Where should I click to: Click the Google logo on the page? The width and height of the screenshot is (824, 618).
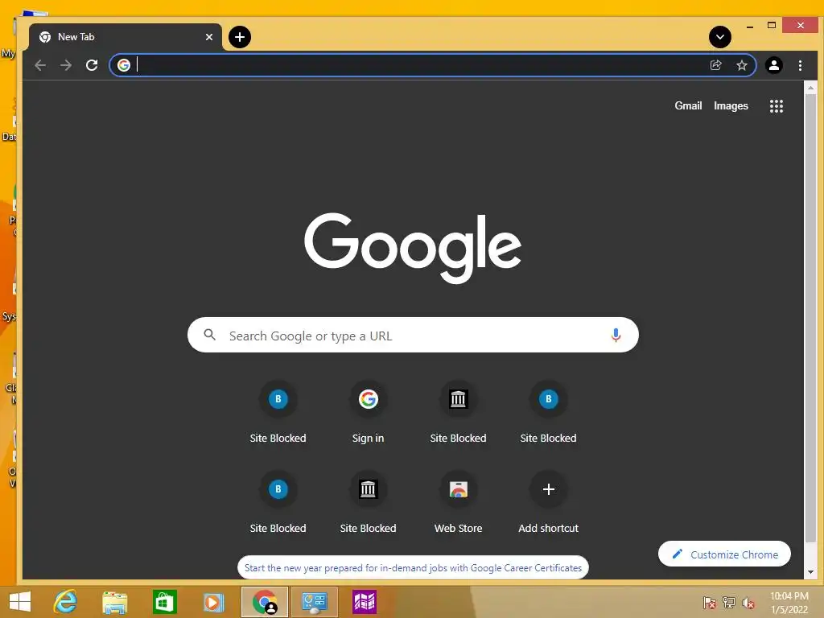[x=413, y=248]
